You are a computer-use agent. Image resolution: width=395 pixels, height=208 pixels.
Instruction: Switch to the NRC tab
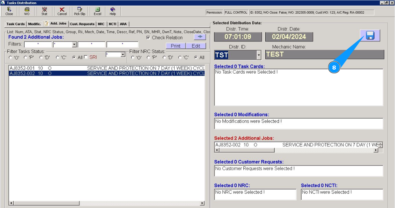101,24
